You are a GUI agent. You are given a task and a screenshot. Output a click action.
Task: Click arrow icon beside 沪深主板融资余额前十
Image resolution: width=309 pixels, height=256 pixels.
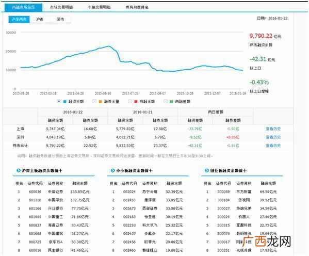coord(19,171)
